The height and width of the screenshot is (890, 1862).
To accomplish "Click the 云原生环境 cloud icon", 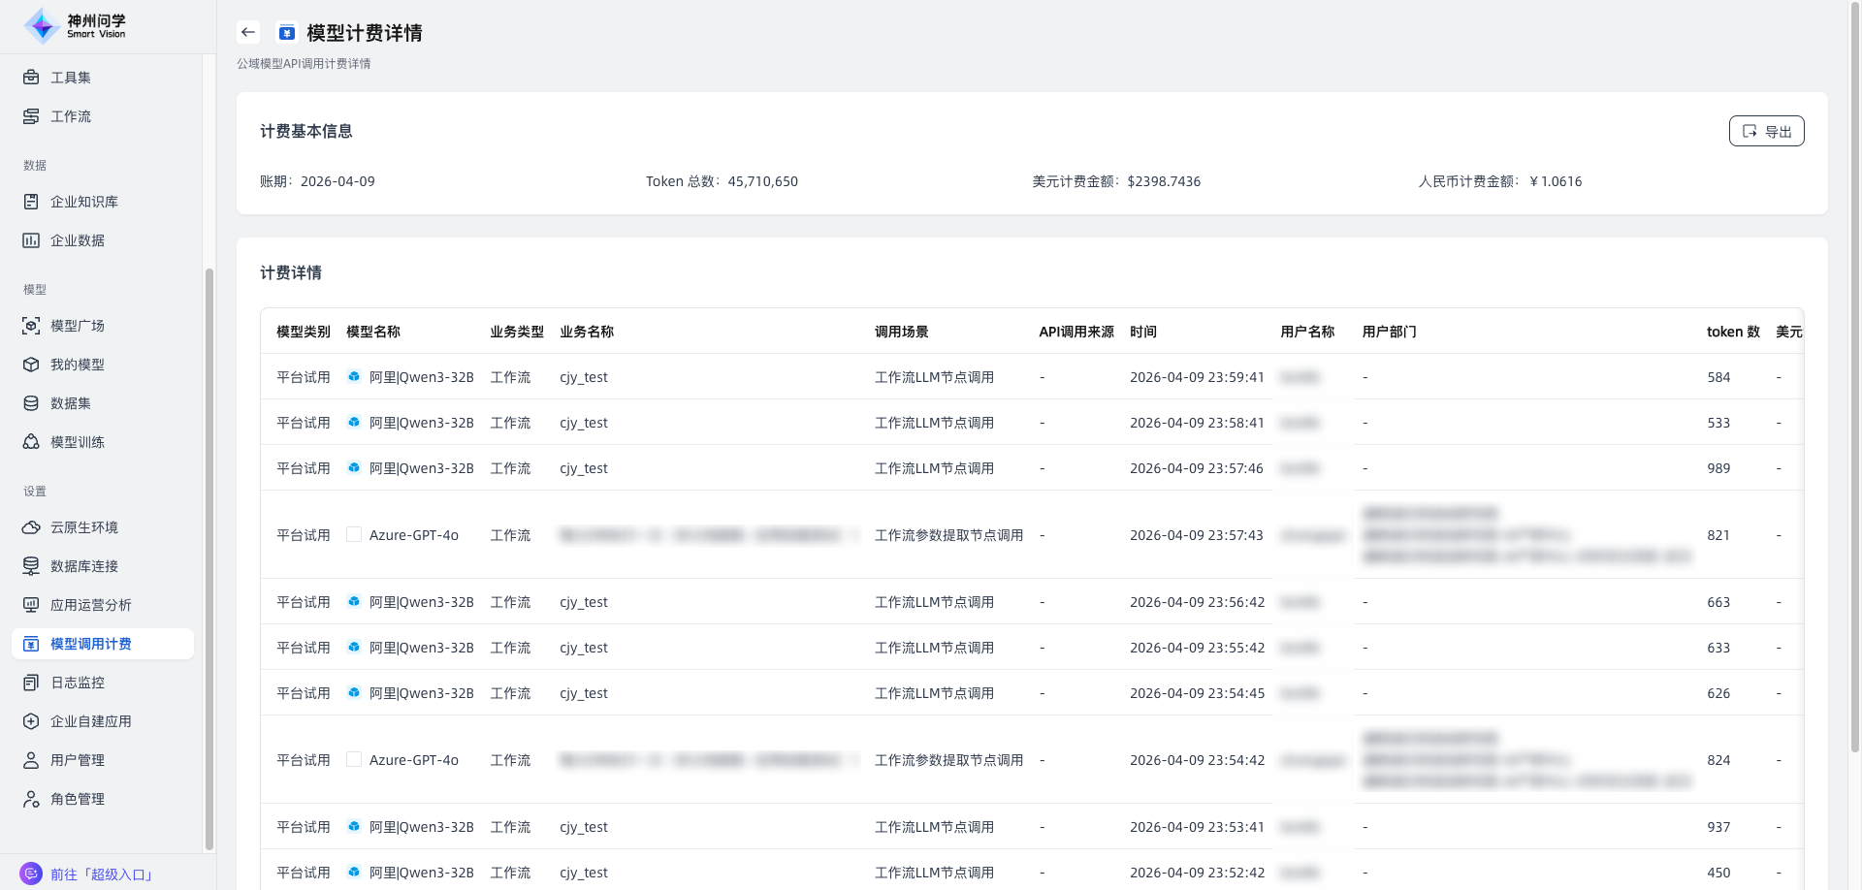I will (31, 527).
